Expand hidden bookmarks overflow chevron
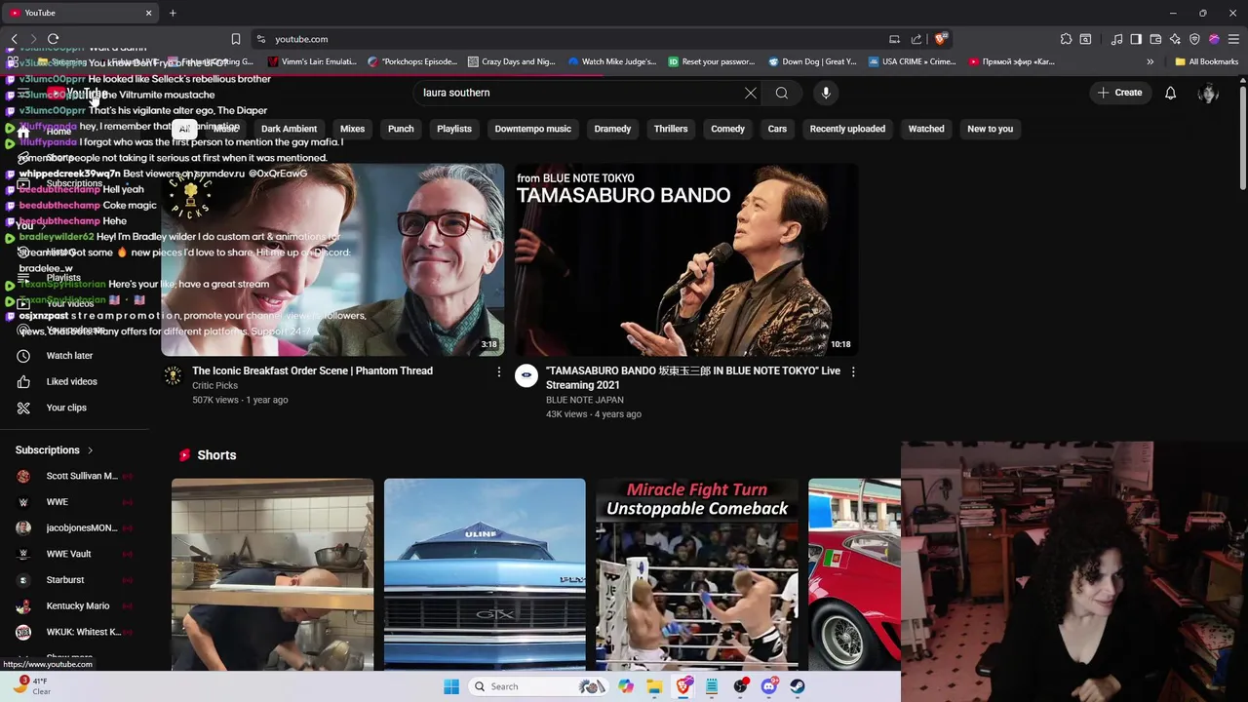 coord(1150,61)
